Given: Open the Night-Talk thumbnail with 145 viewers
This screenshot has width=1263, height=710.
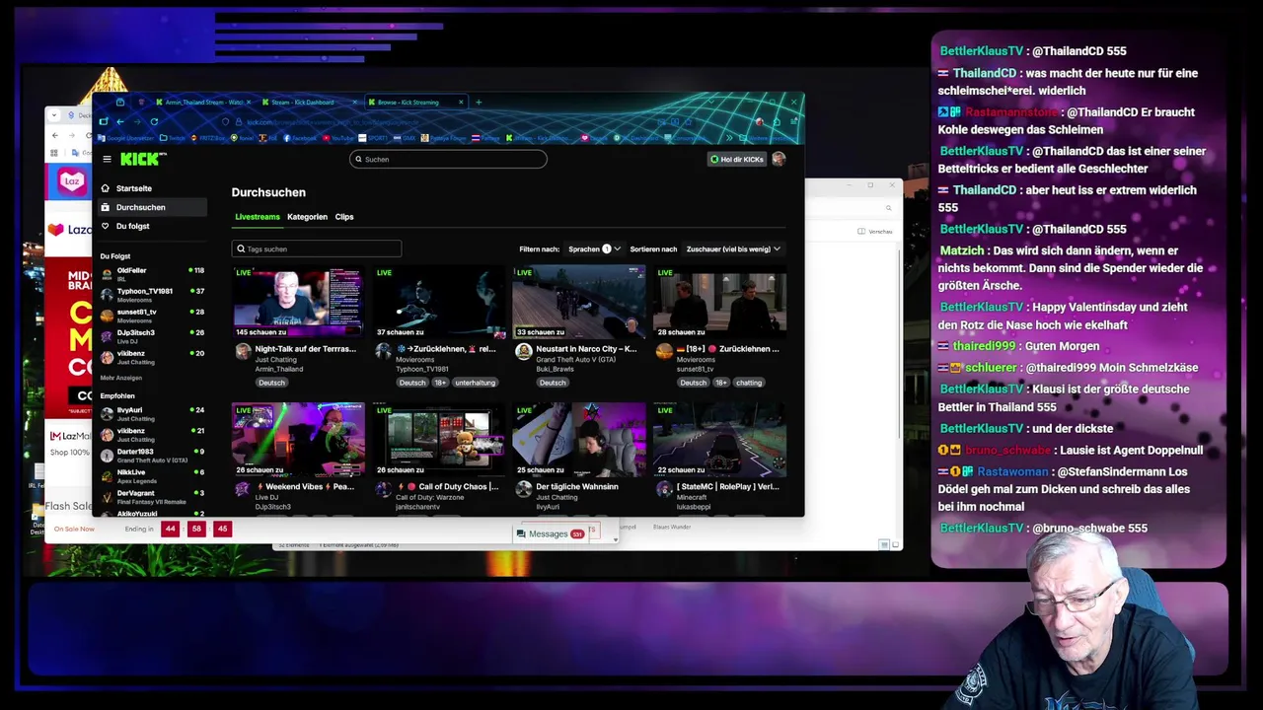Looking at the screenshot, I should pyautogui.click(x=298, y=302).
